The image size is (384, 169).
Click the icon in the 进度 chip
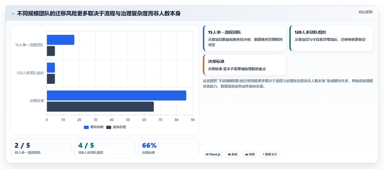(x=247, y=154)
